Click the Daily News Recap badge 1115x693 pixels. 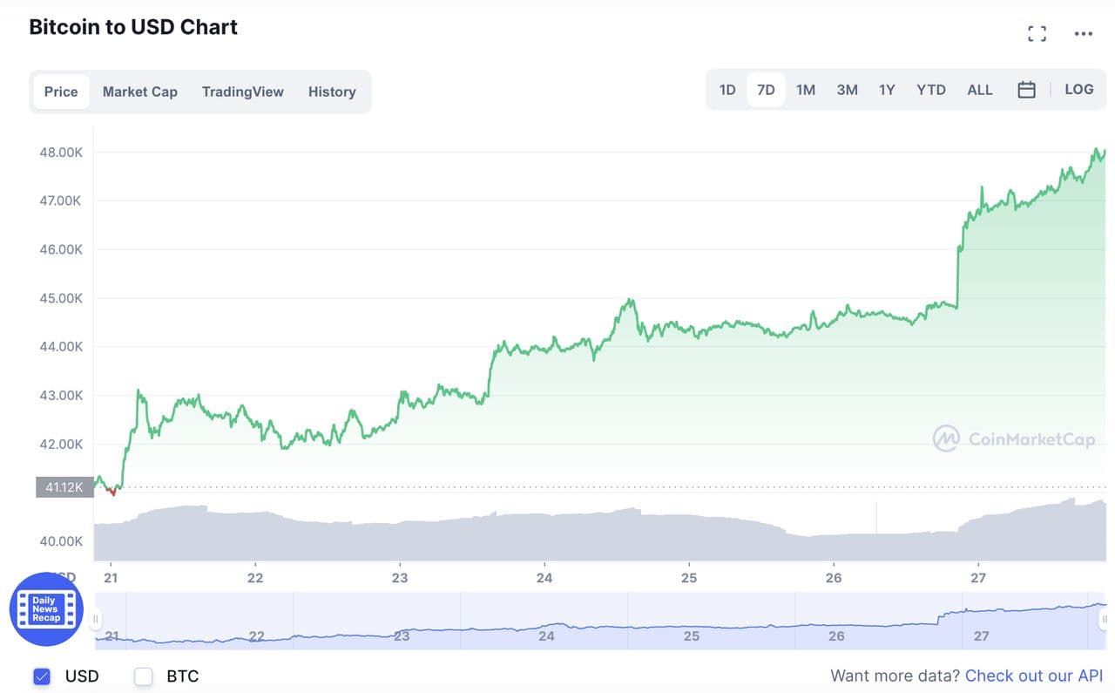46,609
